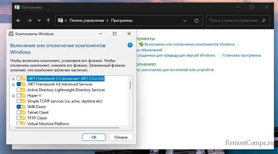
Task: Click the Компоненты Windows title bar icon
Action: 11,34
